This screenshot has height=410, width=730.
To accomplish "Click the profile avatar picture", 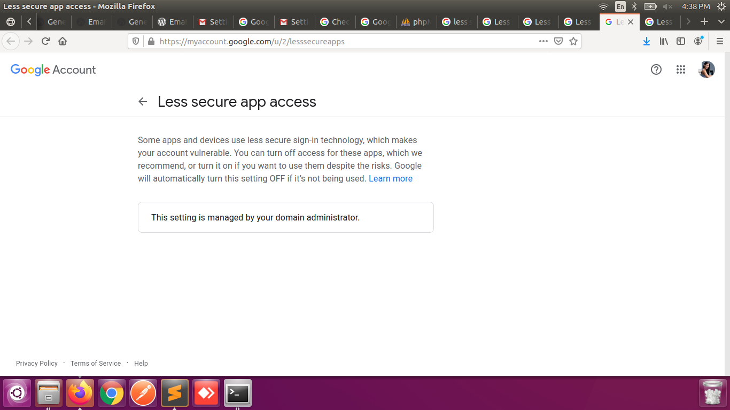I will [x=706, y=69].
